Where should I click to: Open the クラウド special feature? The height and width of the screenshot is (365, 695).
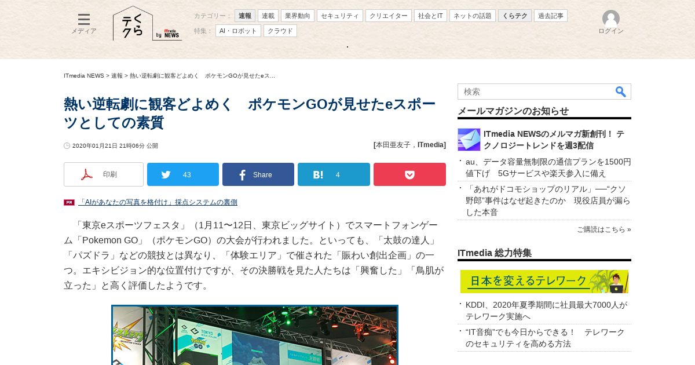click(x=280, y=31)
